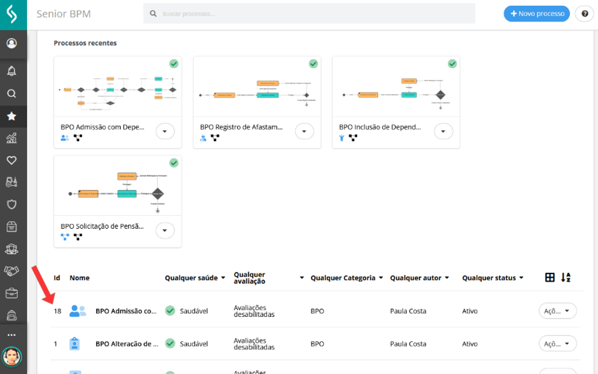The image size is (598, 374).
Task: Open the analytics chart sidebar icon
Action: 11,138
